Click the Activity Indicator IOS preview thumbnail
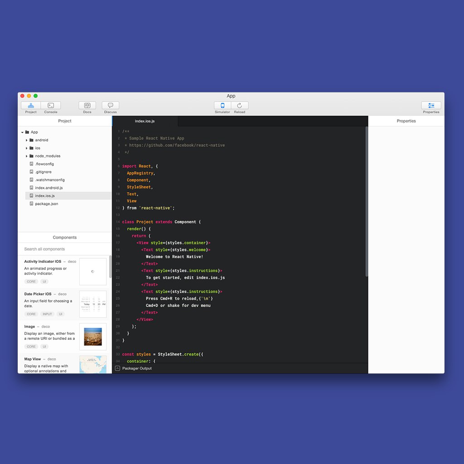This screenshot has width=464, height=464. click(x=93, y=272)
